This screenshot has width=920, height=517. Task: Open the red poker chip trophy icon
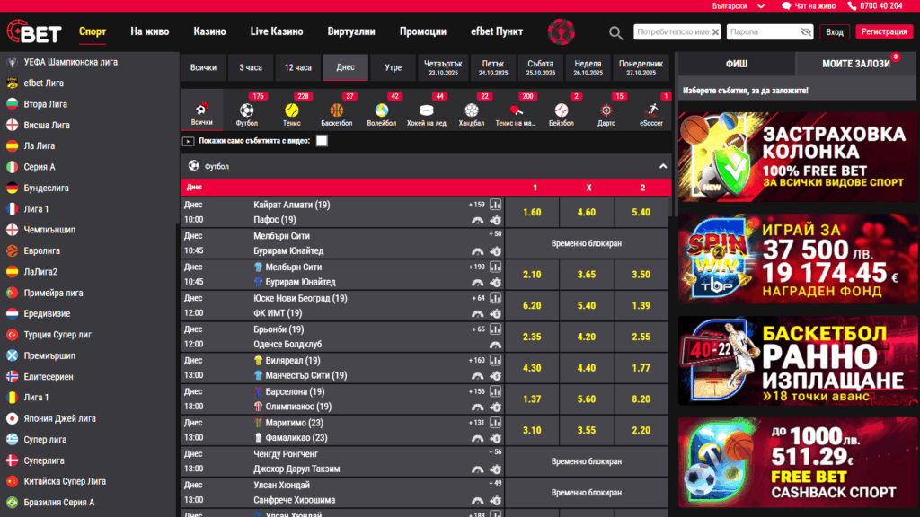point(562,31)
